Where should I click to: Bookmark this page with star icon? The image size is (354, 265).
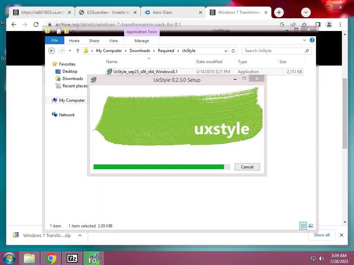tap(304, 24)
